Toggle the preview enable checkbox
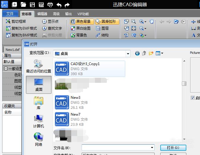Screen dimensions: 200x155 point(193,98)
